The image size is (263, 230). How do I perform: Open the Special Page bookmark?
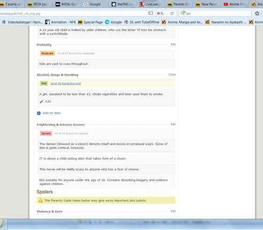point(91,22)
